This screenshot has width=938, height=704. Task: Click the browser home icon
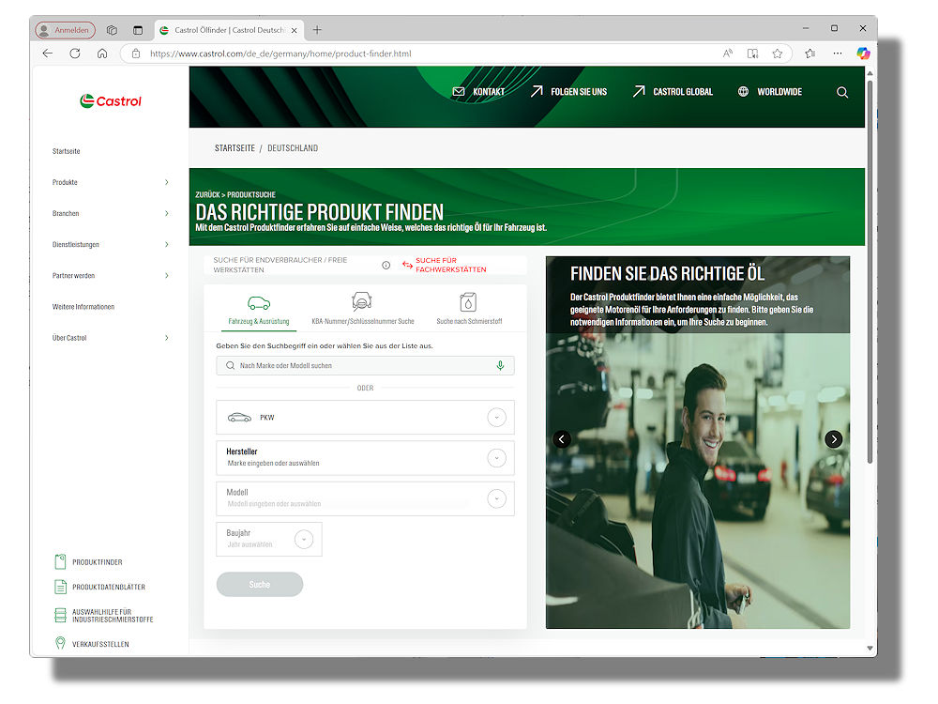coord(102,54)
